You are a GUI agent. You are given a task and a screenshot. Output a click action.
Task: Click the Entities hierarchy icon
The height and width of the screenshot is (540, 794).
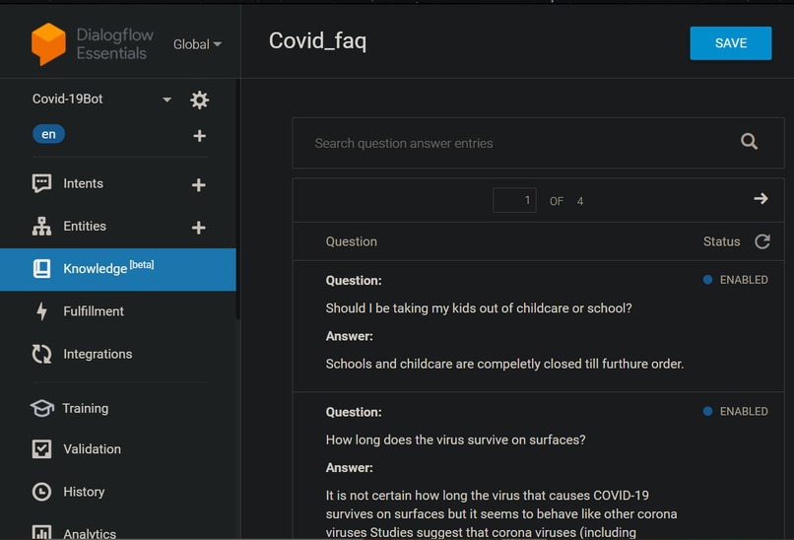pos(41,226)
